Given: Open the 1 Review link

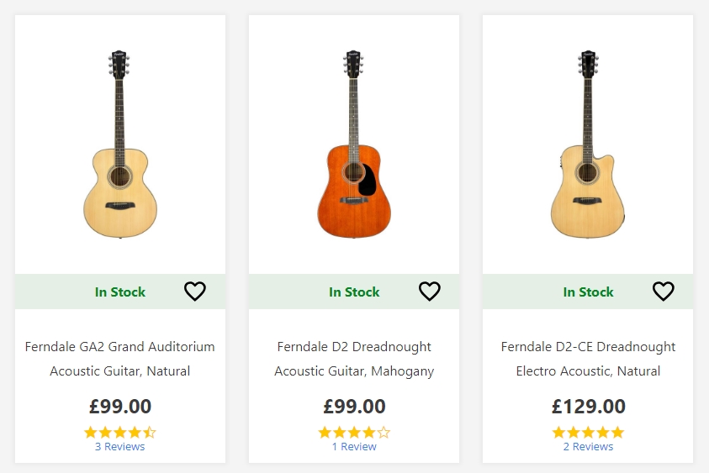Looking at the screenshot, I should click(x=354, y=446).
